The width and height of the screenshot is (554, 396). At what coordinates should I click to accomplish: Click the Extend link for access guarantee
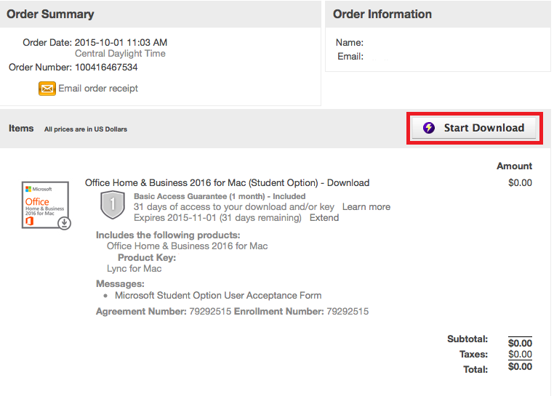click(x=324, y=217)
